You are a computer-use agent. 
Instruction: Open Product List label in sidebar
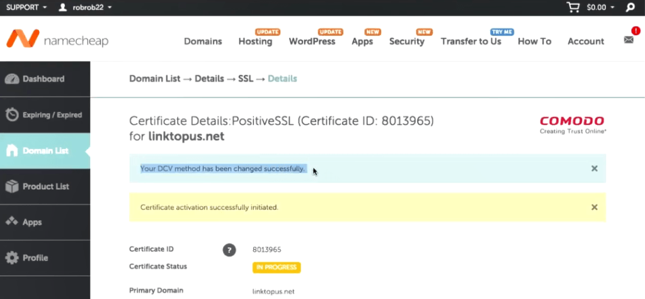click(45, 187)
